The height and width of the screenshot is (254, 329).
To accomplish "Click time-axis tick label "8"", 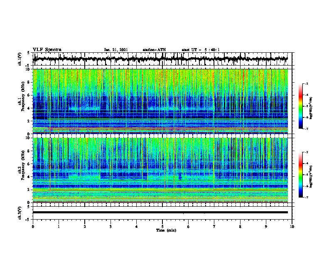I will [240, 227].
